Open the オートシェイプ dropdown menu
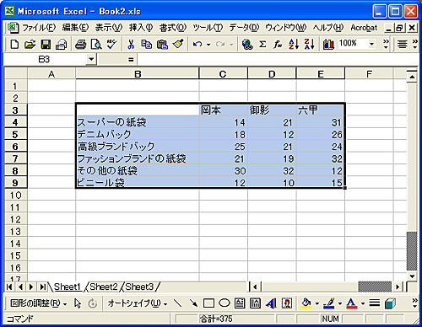 138,303
